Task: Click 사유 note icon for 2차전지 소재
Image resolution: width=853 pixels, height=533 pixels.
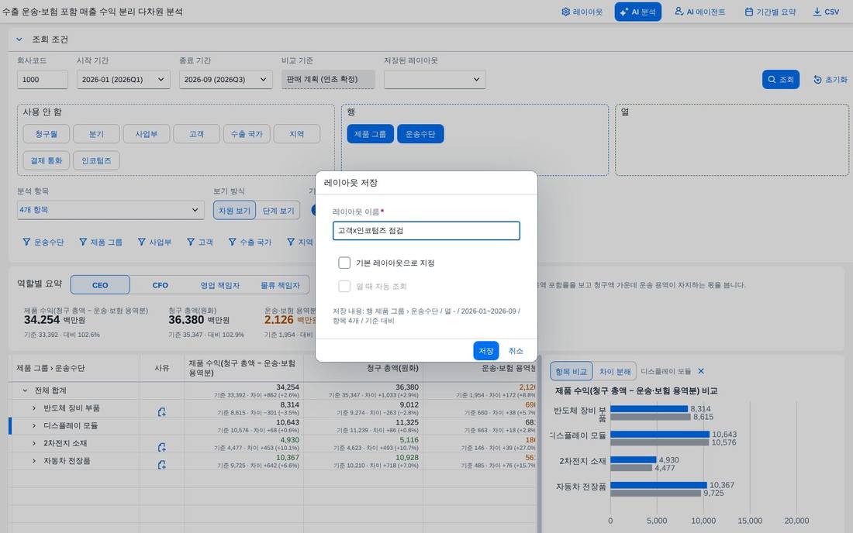Action: [161, 447]
